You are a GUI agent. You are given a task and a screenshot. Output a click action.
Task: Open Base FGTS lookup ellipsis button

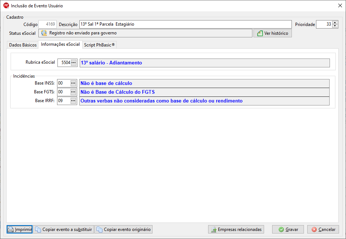(73, 92)
